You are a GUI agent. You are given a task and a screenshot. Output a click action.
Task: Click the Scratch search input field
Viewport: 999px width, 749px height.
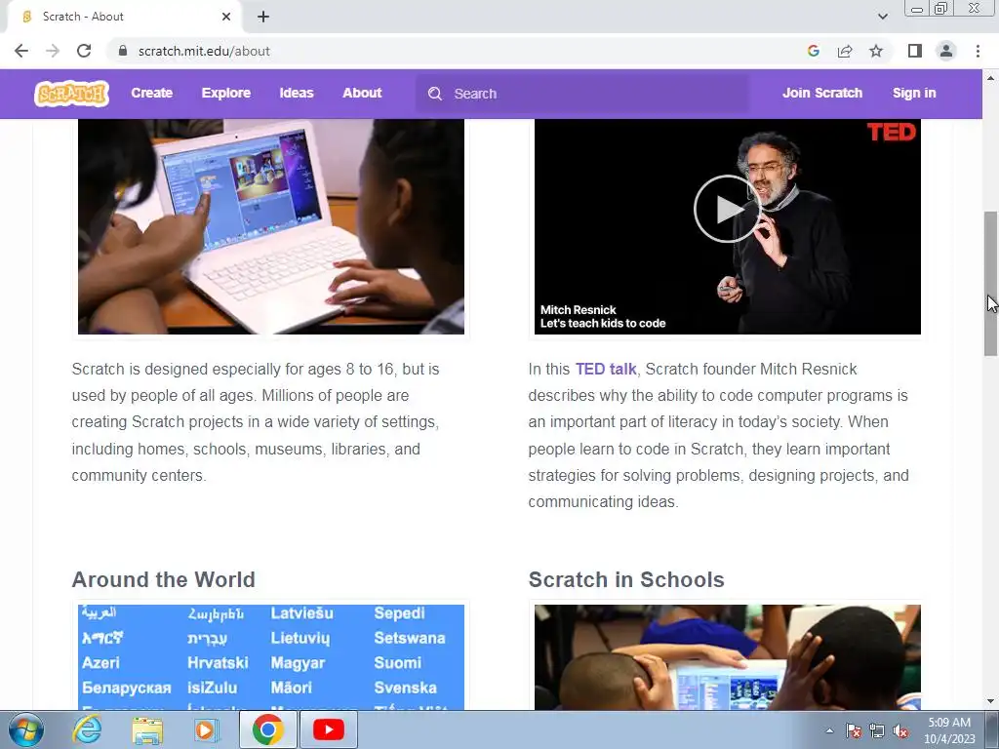click(x=582, y=94)
